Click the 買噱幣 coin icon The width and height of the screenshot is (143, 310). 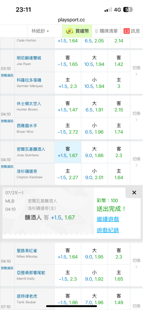pos(69,31)
